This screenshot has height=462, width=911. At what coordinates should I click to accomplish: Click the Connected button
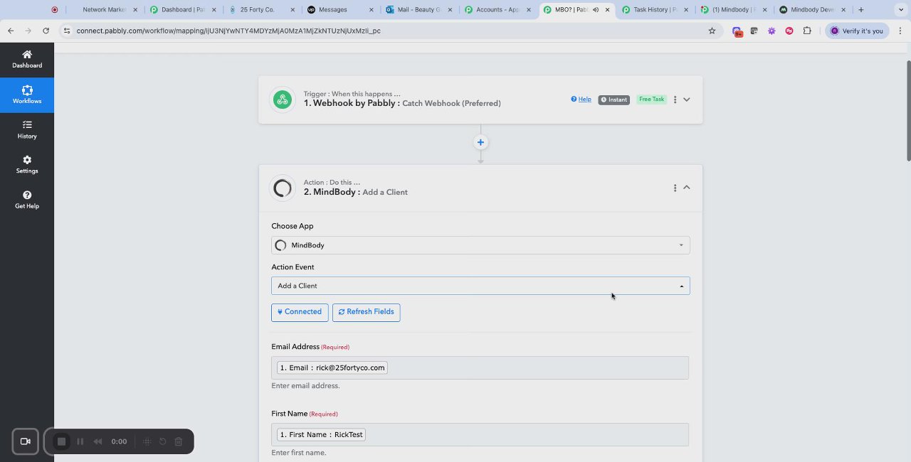point(300,312)
